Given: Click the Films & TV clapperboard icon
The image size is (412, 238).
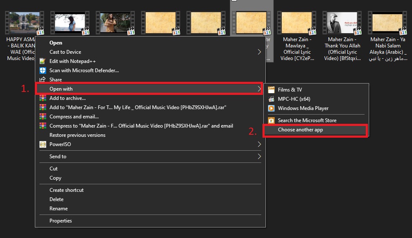Looking at the screenshot, I should pos(271,90).
